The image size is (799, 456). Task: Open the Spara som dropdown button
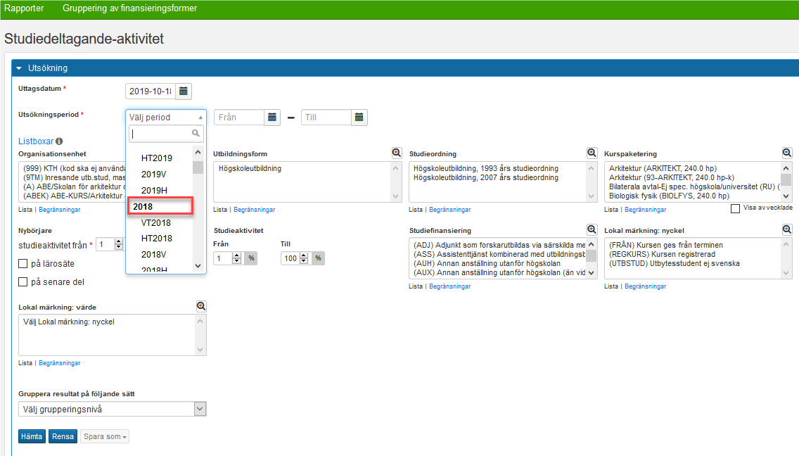click(105, 436)
